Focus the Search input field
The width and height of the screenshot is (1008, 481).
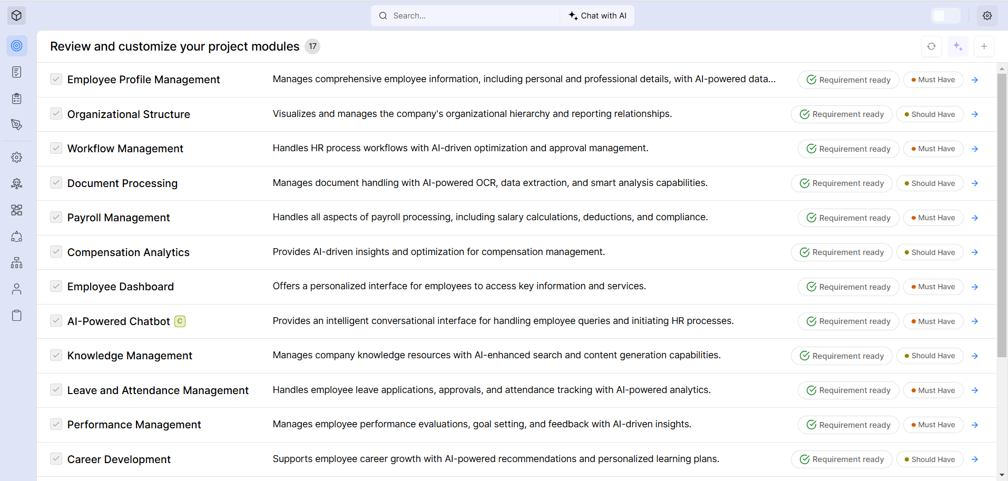465,16
